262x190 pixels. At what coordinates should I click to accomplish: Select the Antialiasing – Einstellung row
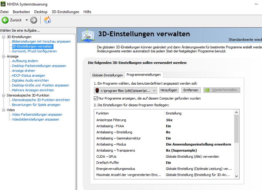(164, 132)
